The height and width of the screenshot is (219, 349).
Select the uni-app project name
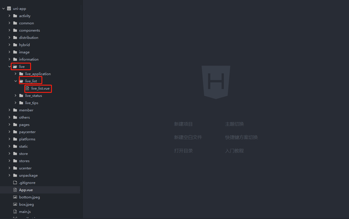pos(19,9)
